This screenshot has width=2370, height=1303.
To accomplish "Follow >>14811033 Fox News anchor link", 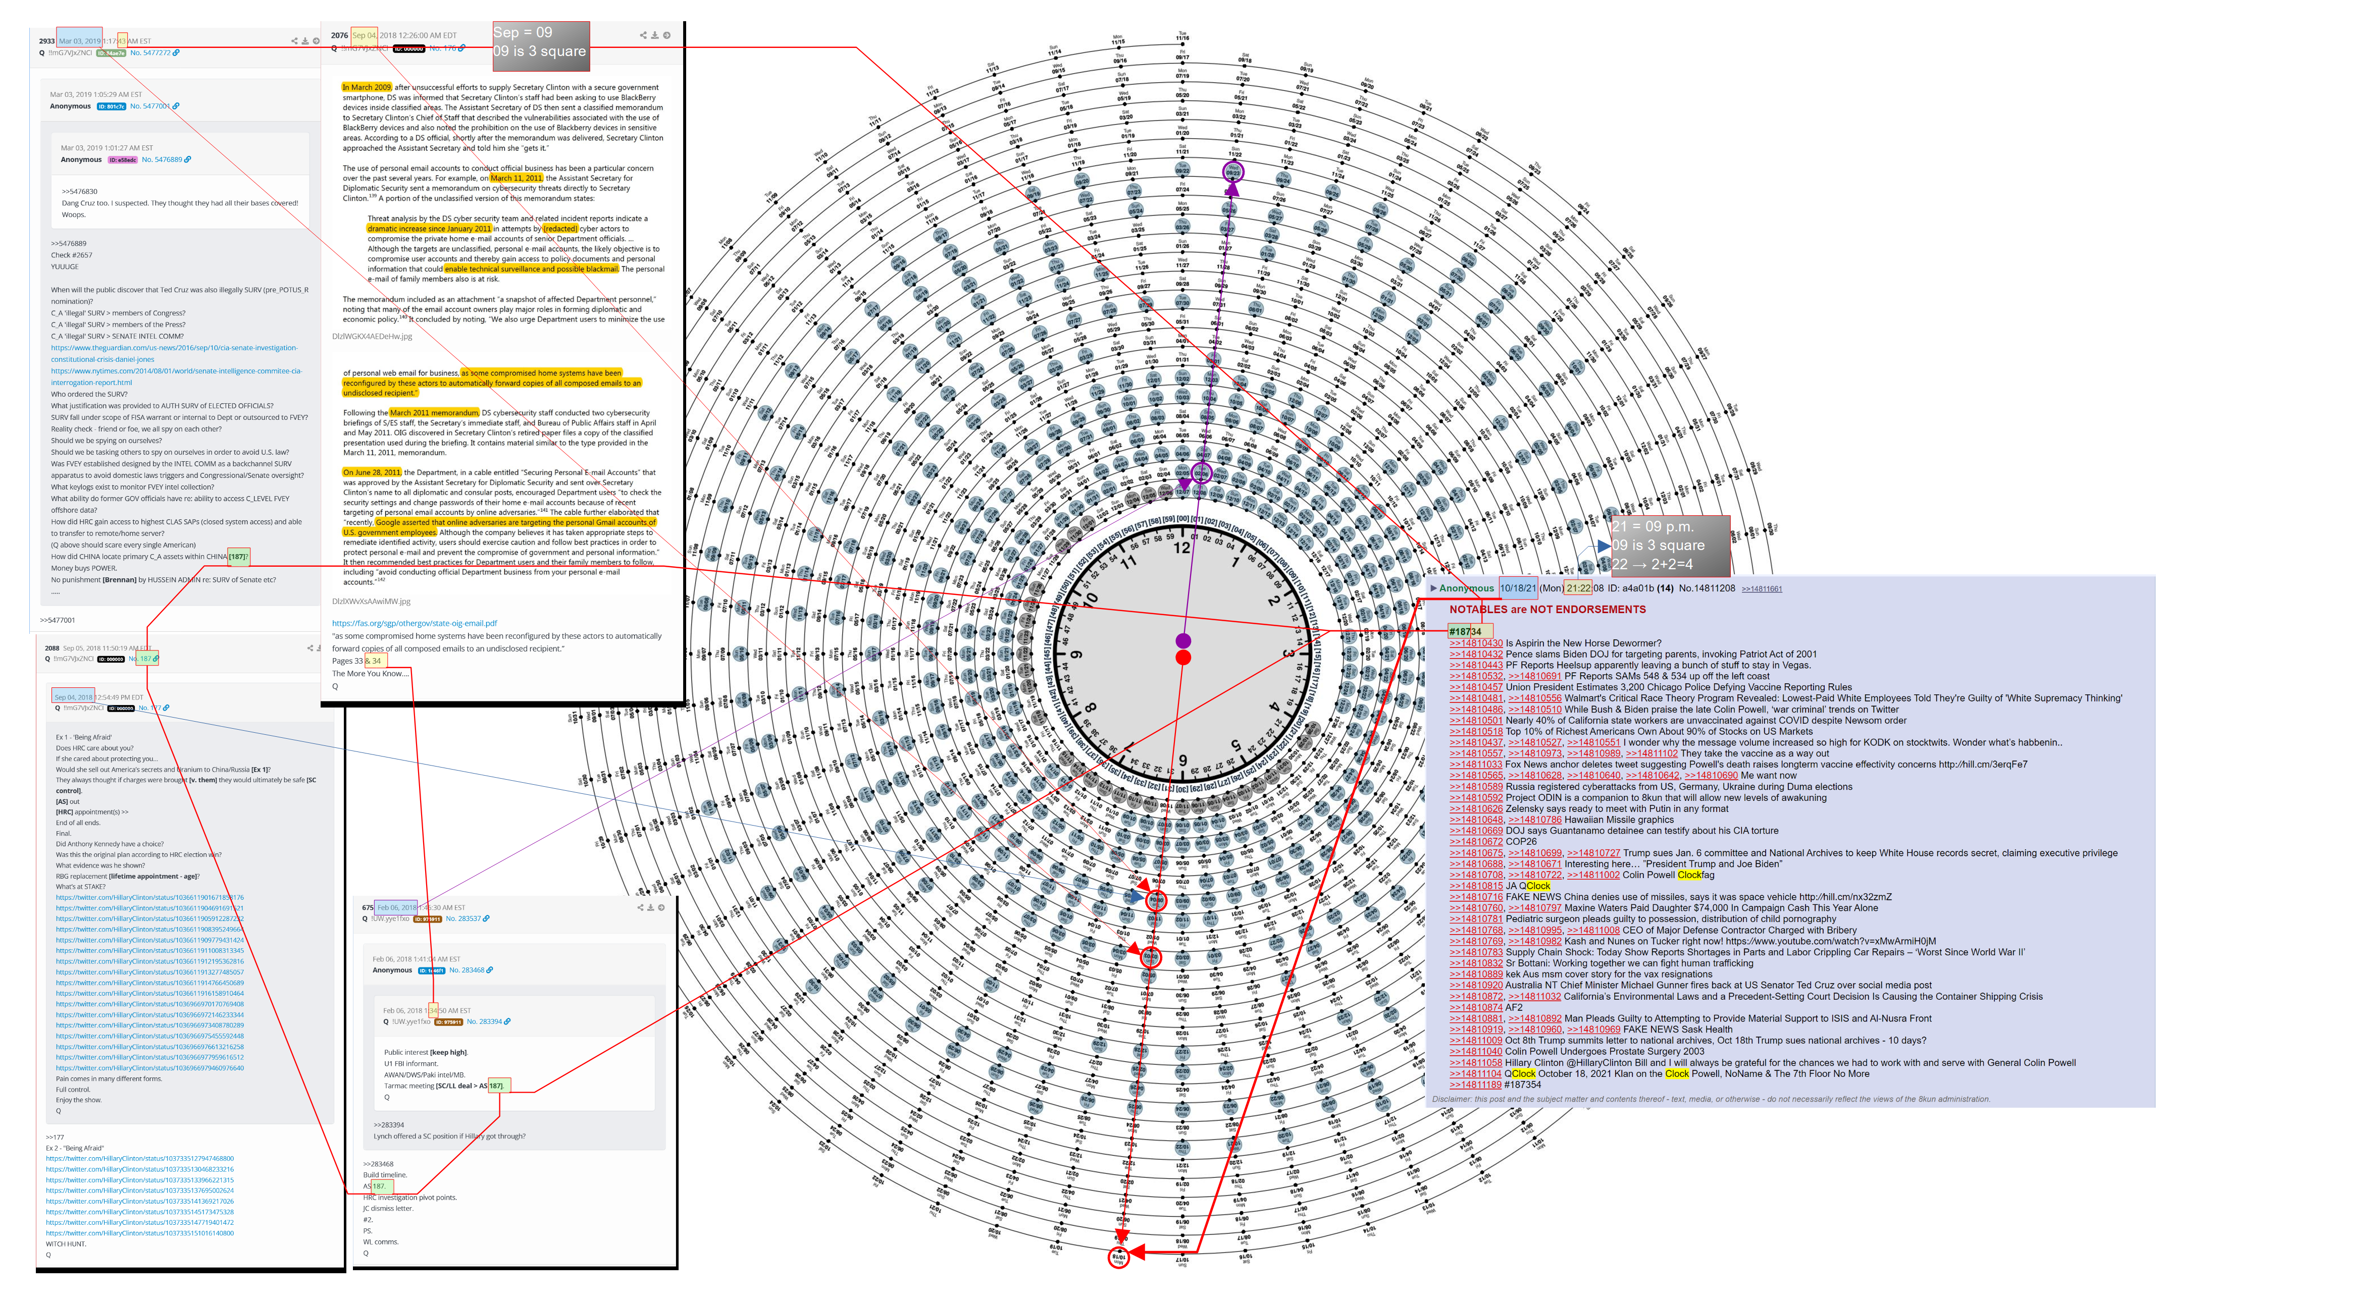I will click(x=1476, y=764).
